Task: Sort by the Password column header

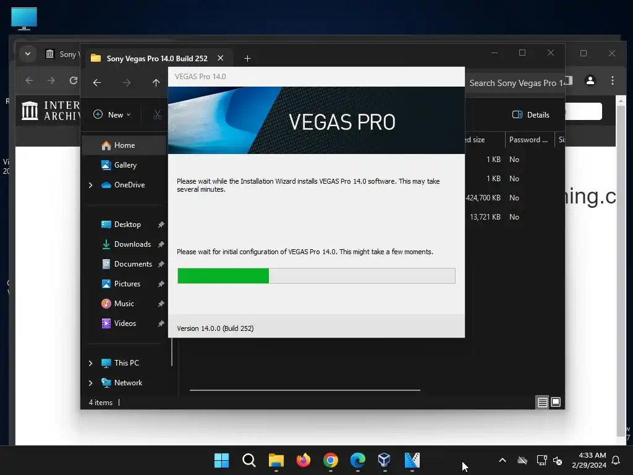Action: point(529,140)
